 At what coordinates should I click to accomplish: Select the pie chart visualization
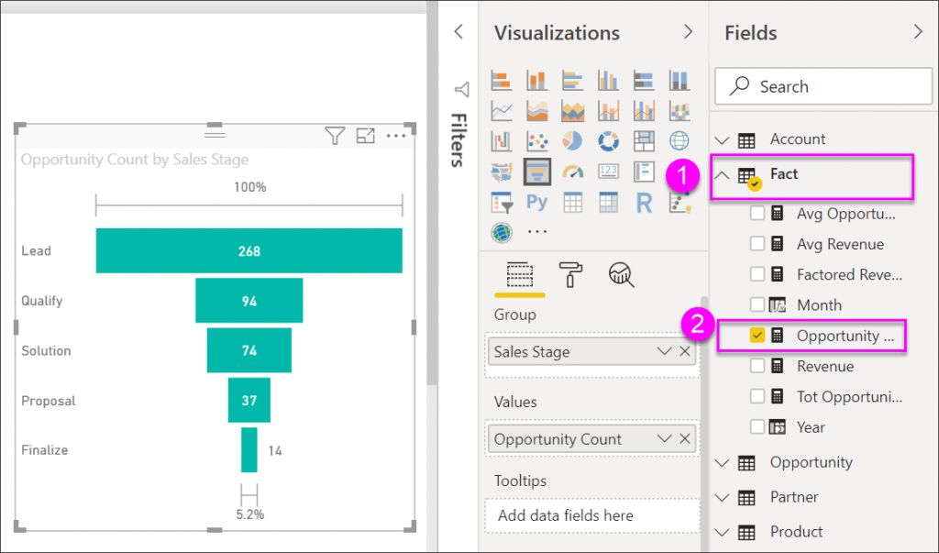click(572, 141)
